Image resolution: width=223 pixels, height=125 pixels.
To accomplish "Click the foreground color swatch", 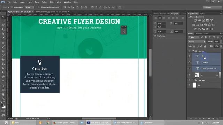I will [2, 105].
